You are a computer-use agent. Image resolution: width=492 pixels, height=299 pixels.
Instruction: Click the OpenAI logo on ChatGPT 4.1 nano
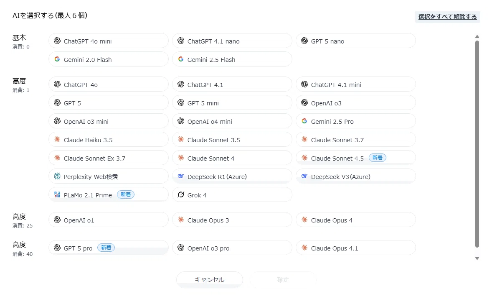(x=181, y=41)
